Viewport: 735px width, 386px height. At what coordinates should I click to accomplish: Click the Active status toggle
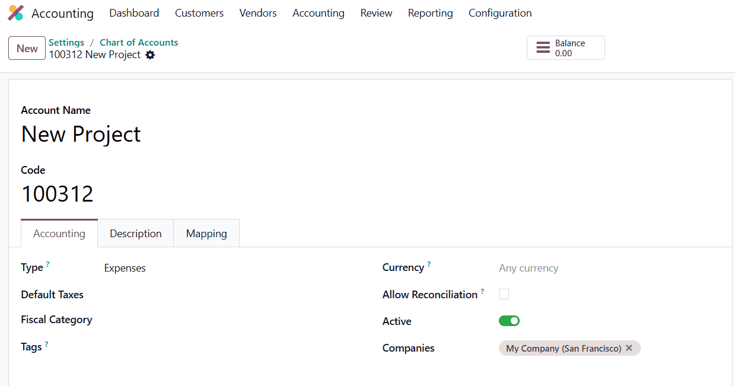(x=509, y=320)
